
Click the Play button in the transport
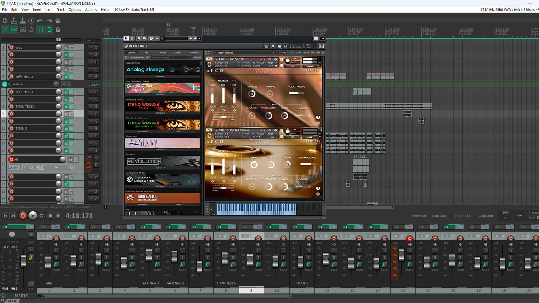click(33, 215)
